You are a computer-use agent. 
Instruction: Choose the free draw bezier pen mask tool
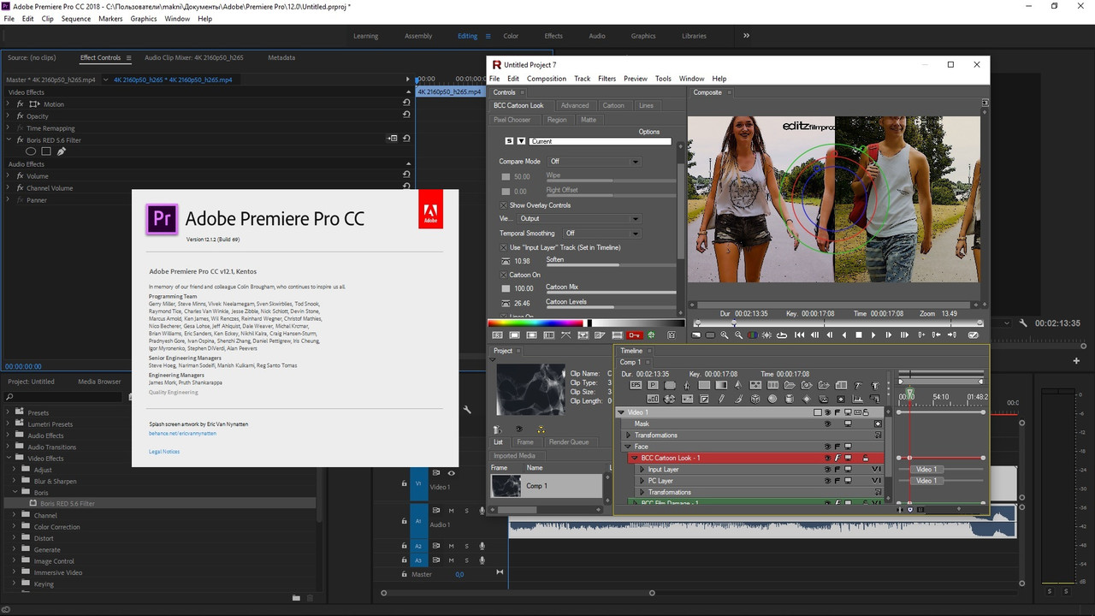tap(62, 151)
